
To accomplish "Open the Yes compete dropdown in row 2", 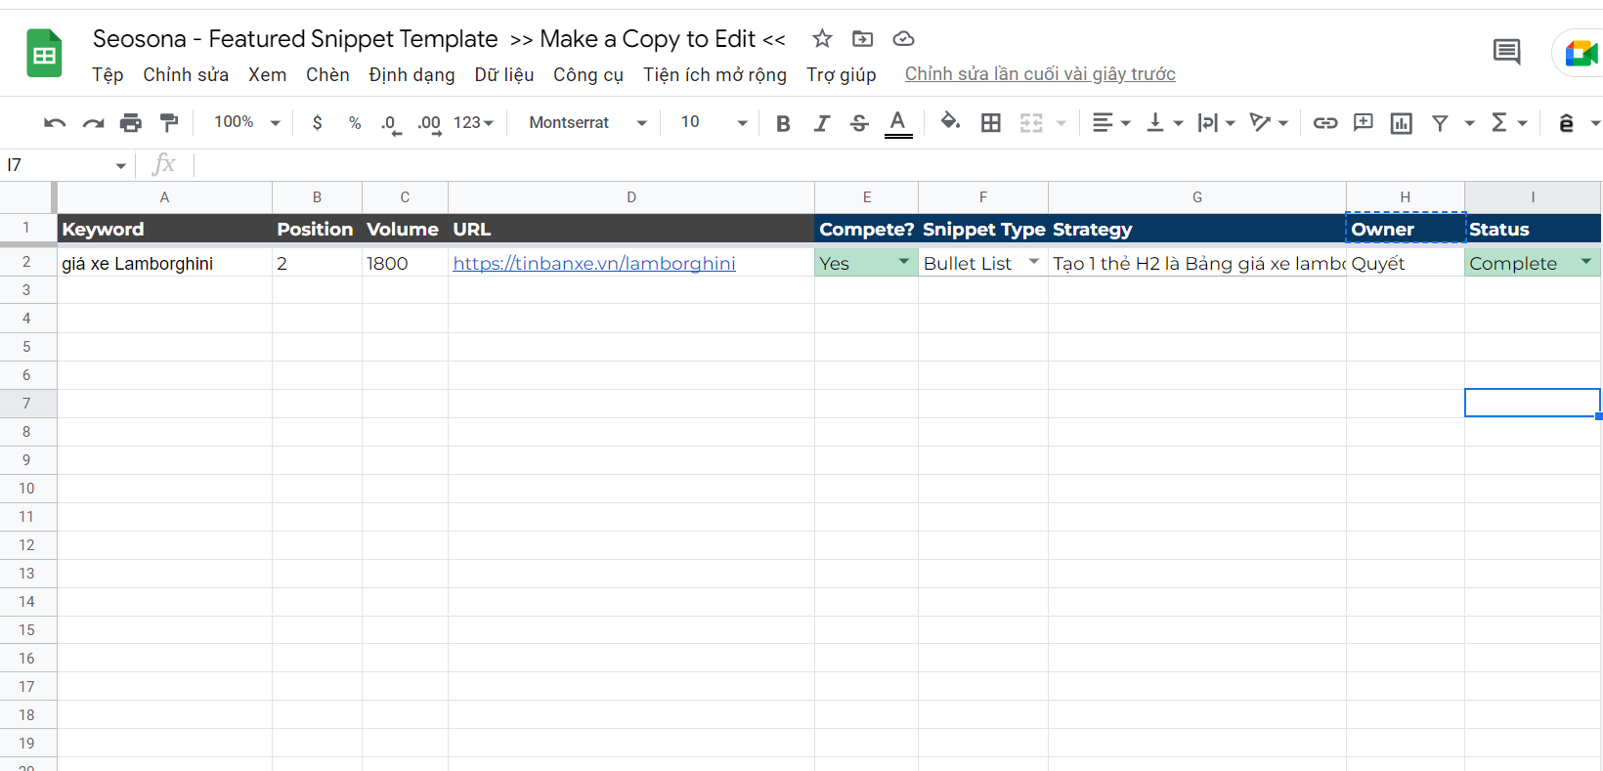I will [x=904, y=262].
